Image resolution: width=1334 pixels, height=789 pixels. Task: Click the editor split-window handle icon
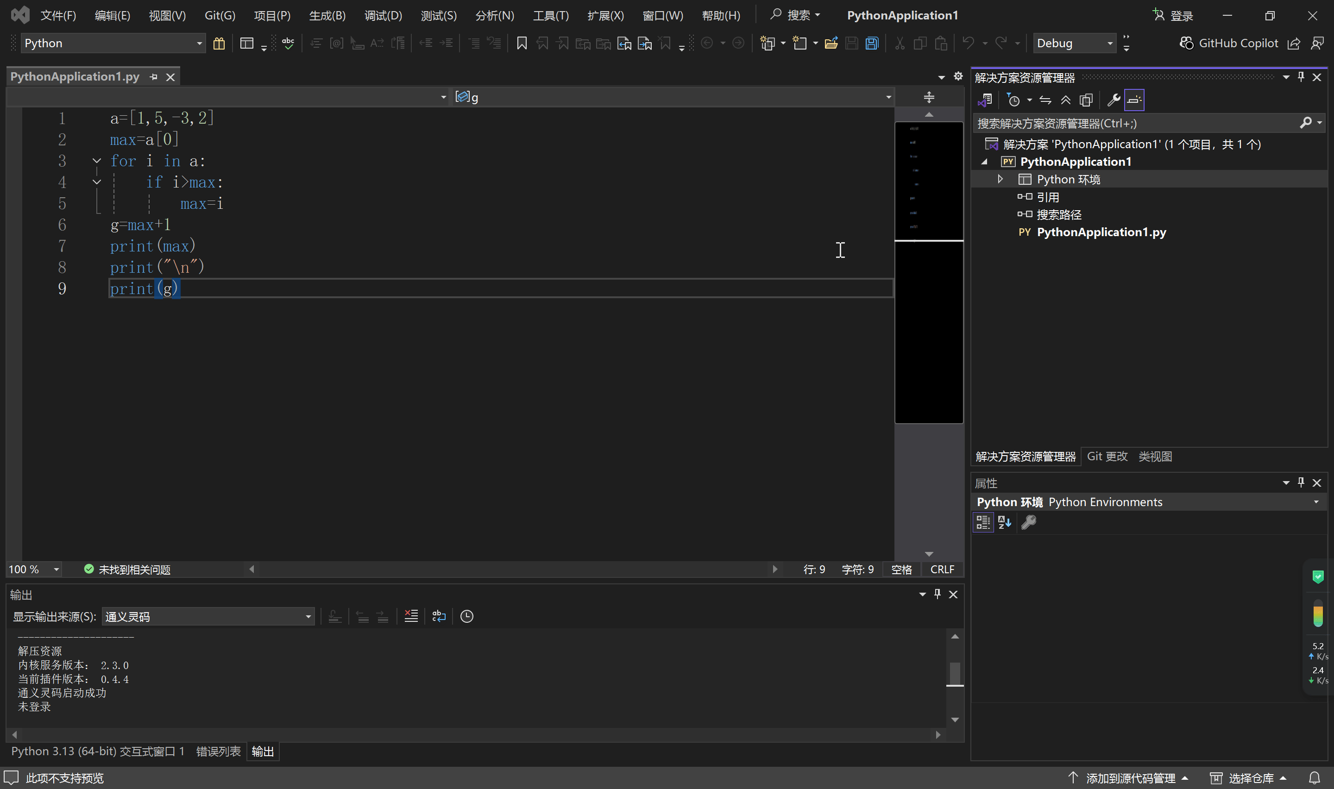(929, 97)
